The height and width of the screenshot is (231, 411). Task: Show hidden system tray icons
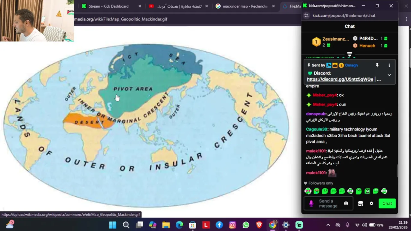pyautogui.click(x=328, y=225)
